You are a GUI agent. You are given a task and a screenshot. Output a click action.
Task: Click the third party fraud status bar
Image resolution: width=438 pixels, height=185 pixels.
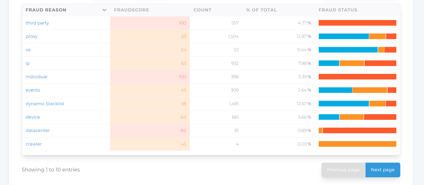coord(358,23)
